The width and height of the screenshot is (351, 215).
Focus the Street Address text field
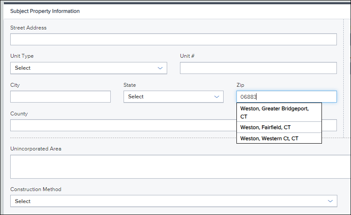[174, 39]
